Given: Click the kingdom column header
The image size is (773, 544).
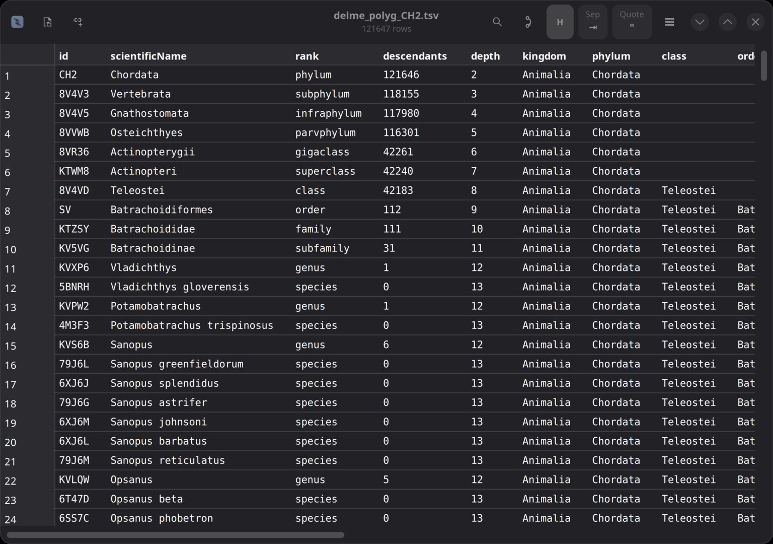Looking at the screenshot, I should pyautogui.click(x=544, y=56).
